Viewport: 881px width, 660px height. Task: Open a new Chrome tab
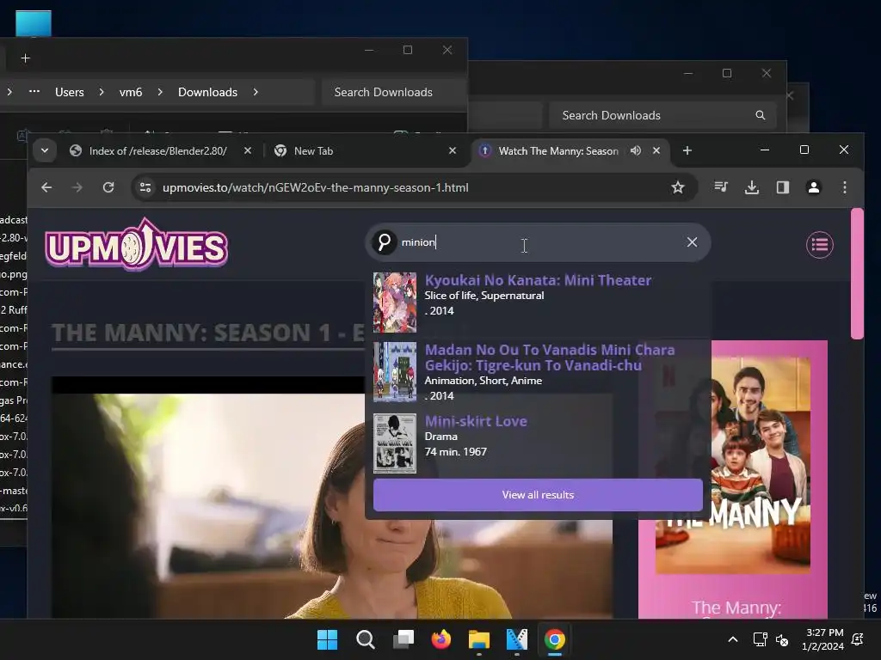[x=687, y=151]
